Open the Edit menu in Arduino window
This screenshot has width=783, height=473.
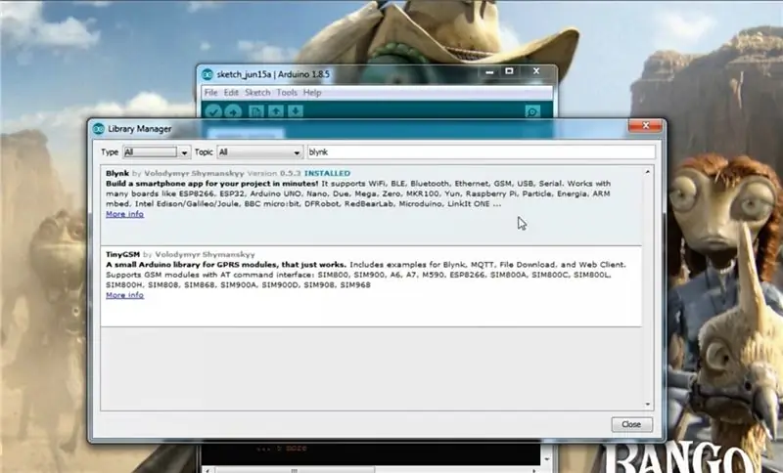[x=231, y=93]
